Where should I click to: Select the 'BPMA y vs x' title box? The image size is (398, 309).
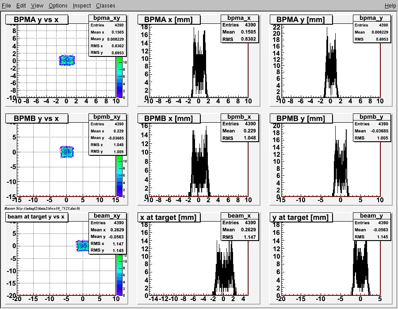pyautogui.click(x=37, y=19)
